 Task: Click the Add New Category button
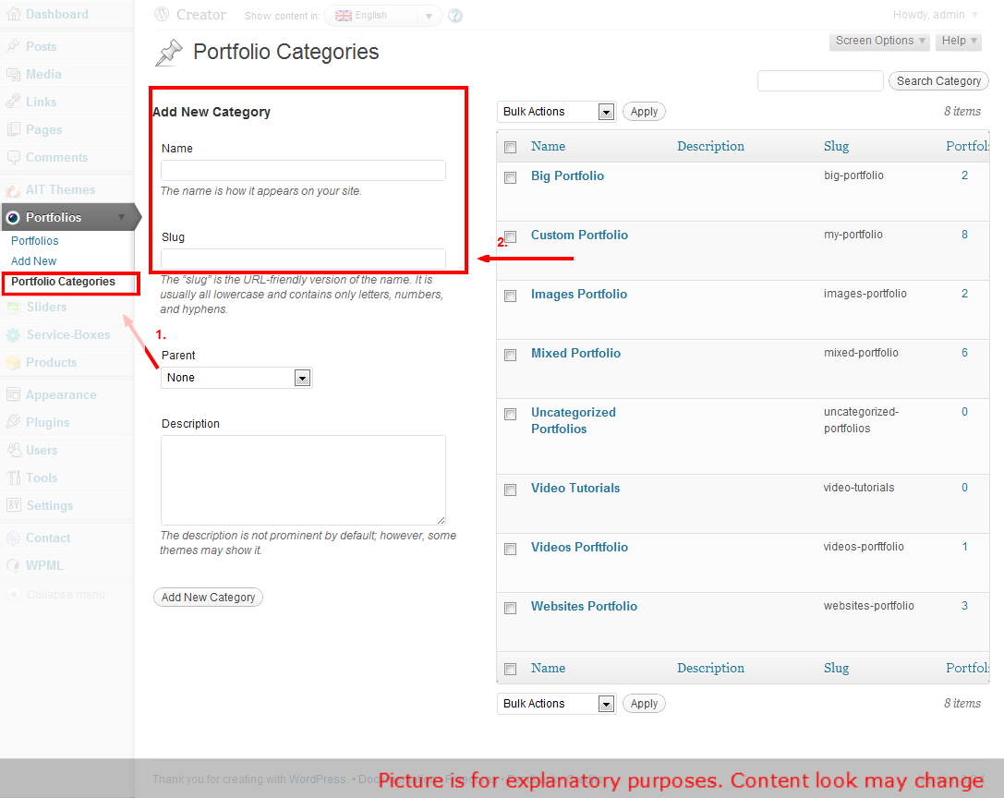[x=208, y=598]
